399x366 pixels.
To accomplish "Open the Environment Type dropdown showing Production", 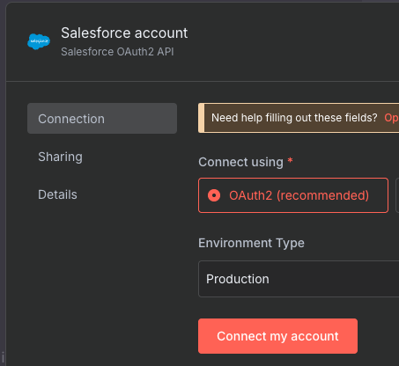I will [x=299, y=279].
